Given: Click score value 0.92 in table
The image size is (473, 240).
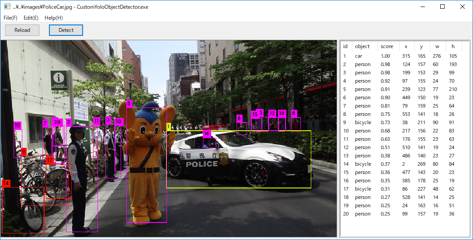Looking at the screenshot, I should pos(385,81).
